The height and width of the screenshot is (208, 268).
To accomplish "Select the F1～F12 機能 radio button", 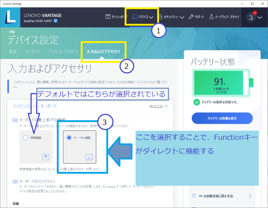I will tap(69, 138).
